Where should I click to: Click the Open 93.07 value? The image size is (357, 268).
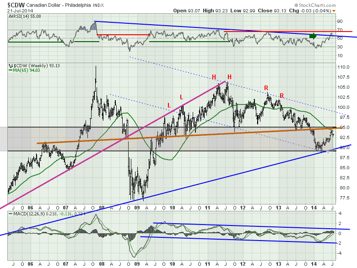187,11
